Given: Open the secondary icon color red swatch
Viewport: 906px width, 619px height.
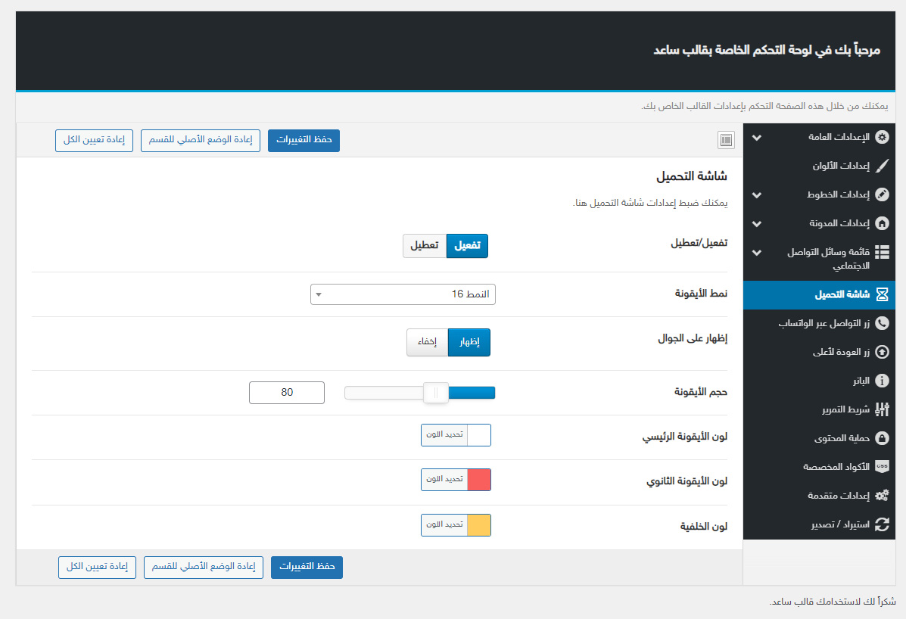Looking at the screenshot, I should pyautogui.click(x=479, y=480).
